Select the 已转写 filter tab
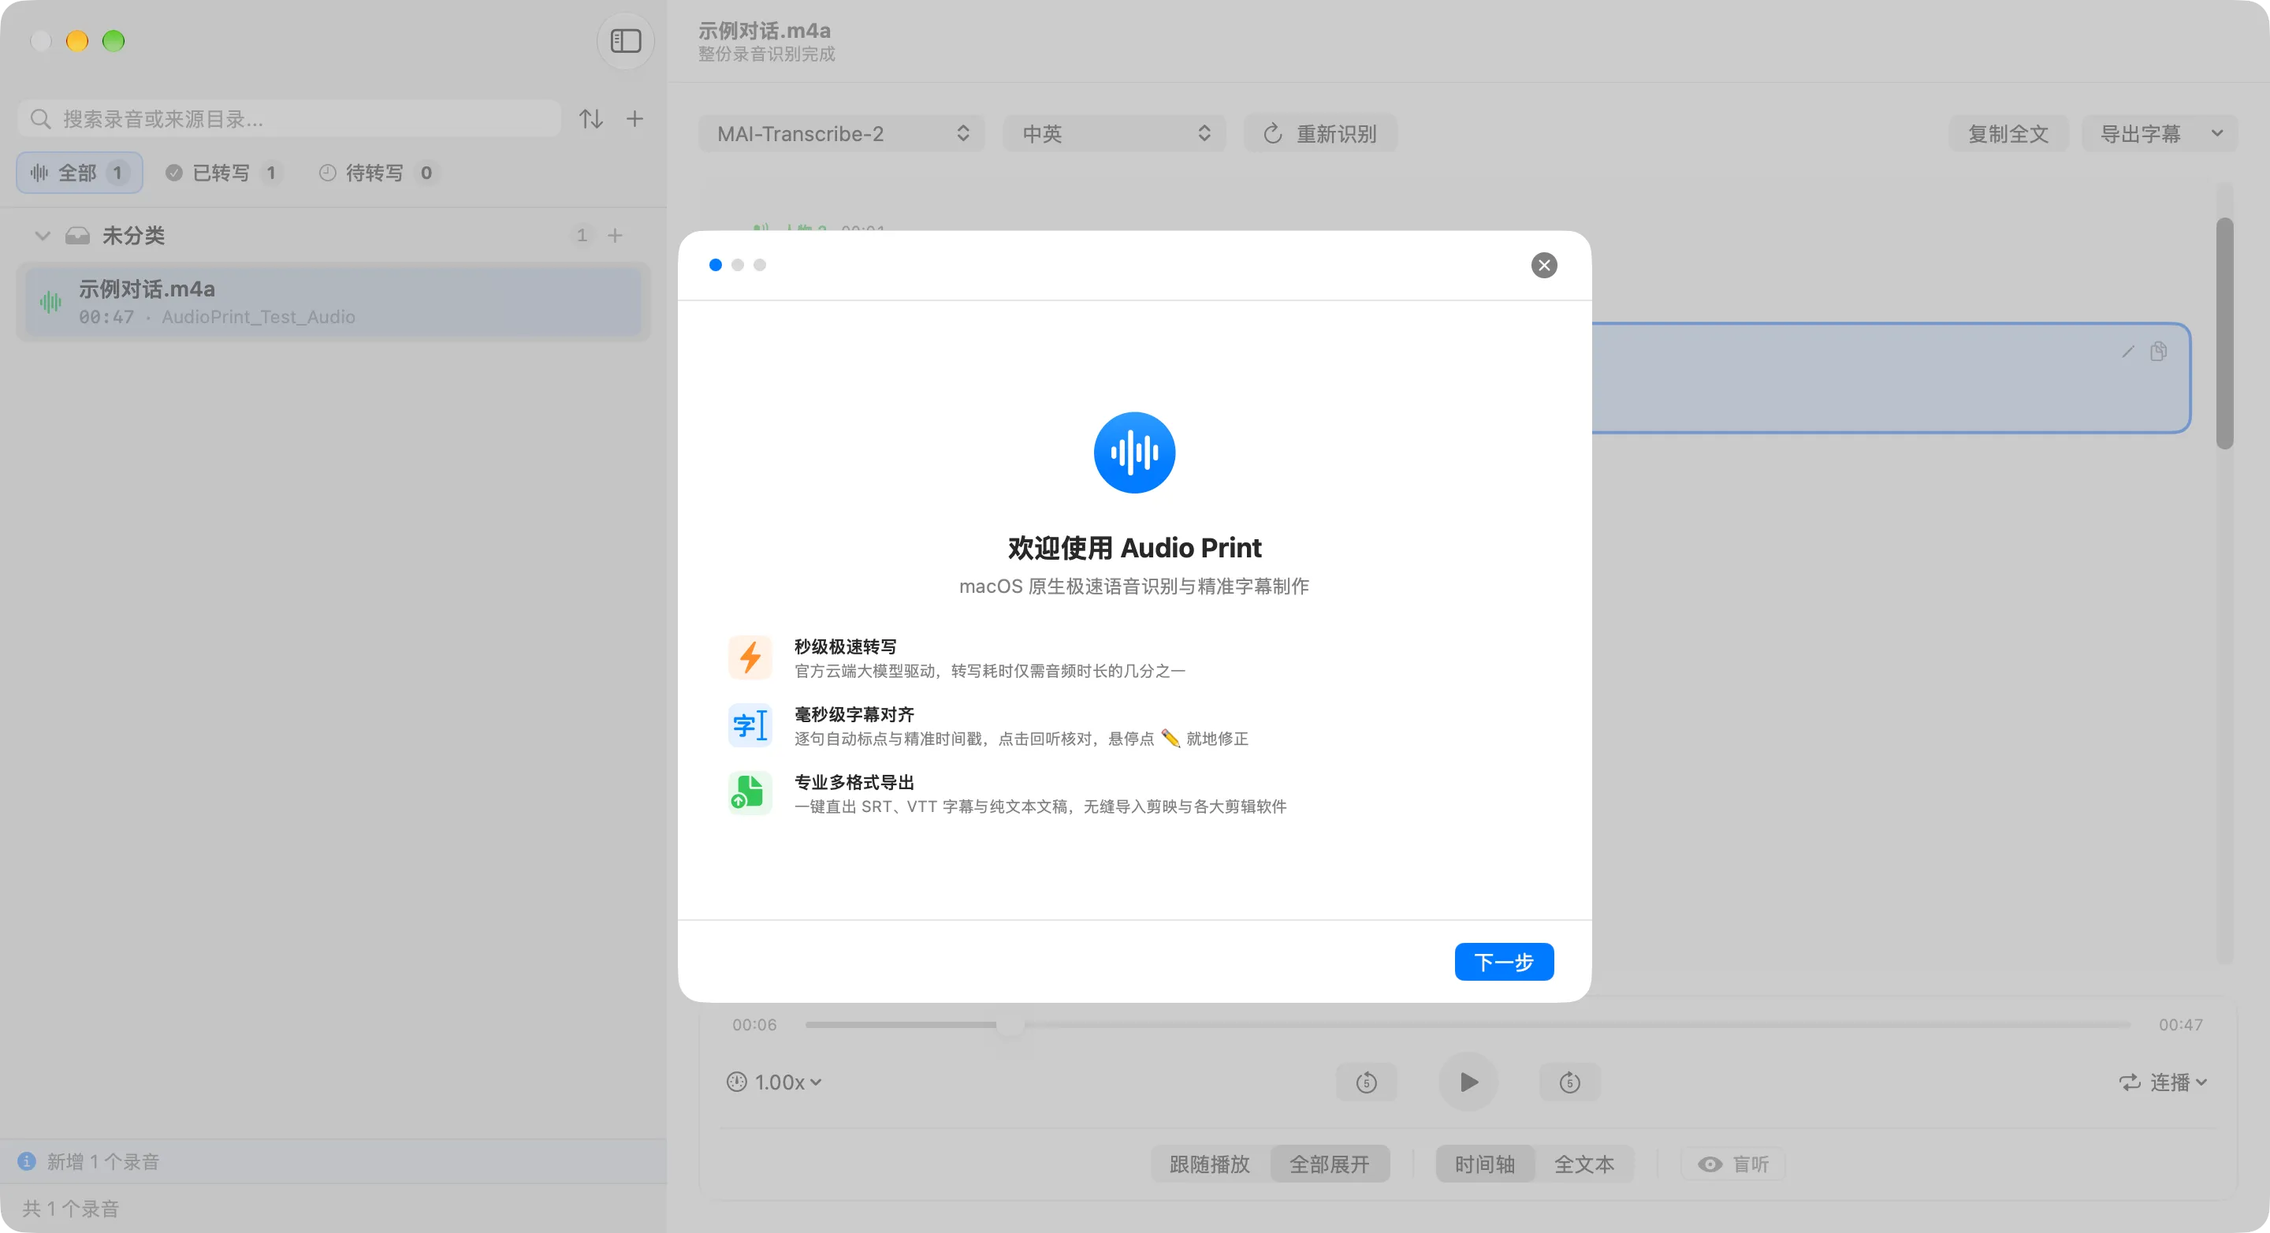Image resolution: width=2270 pixels, height=1233 pixels. [222, 173]
